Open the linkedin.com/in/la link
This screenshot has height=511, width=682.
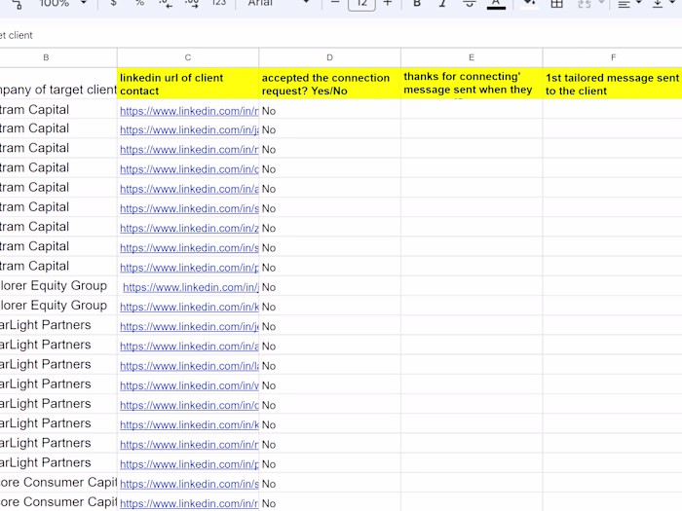[189, 366]
